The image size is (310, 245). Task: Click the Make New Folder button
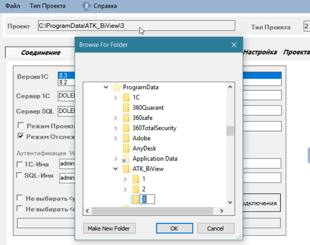(109, 228)
